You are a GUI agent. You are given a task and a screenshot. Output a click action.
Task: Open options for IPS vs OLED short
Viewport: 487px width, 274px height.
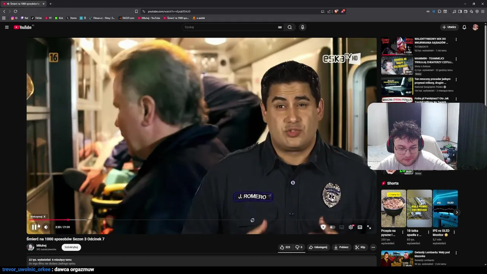[x=454, y=232]
